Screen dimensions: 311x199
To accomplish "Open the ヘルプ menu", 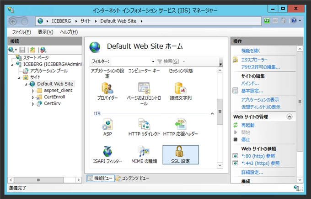I will 69,32.
